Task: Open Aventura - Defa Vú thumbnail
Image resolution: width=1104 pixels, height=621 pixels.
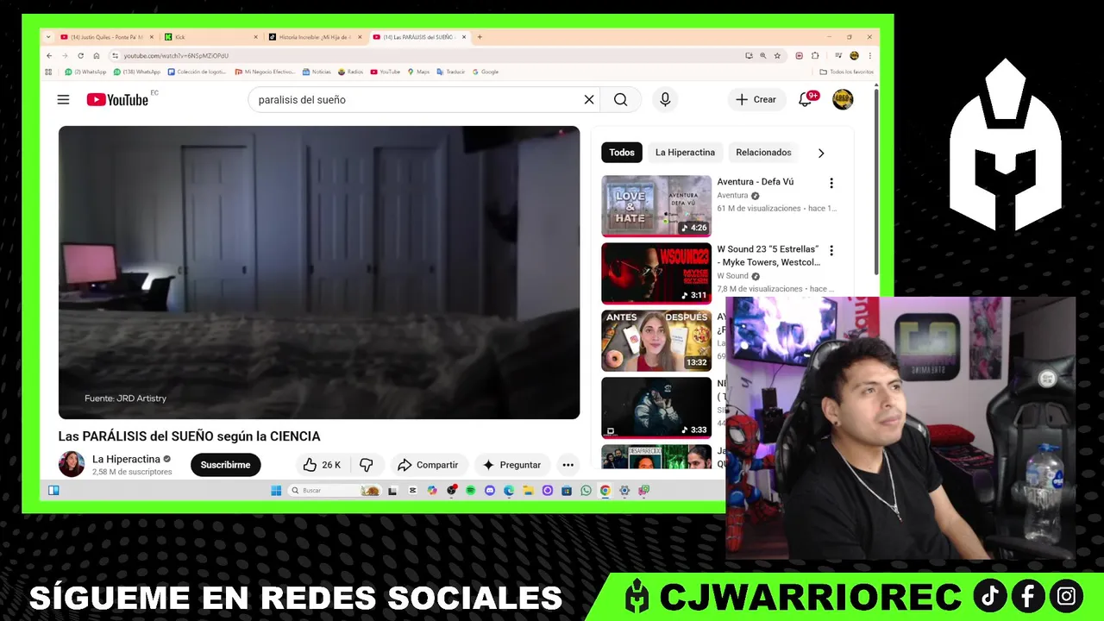Action: (x=656, y=206)
